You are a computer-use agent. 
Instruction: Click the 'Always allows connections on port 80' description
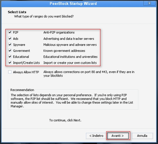click(x=89, y=74)
